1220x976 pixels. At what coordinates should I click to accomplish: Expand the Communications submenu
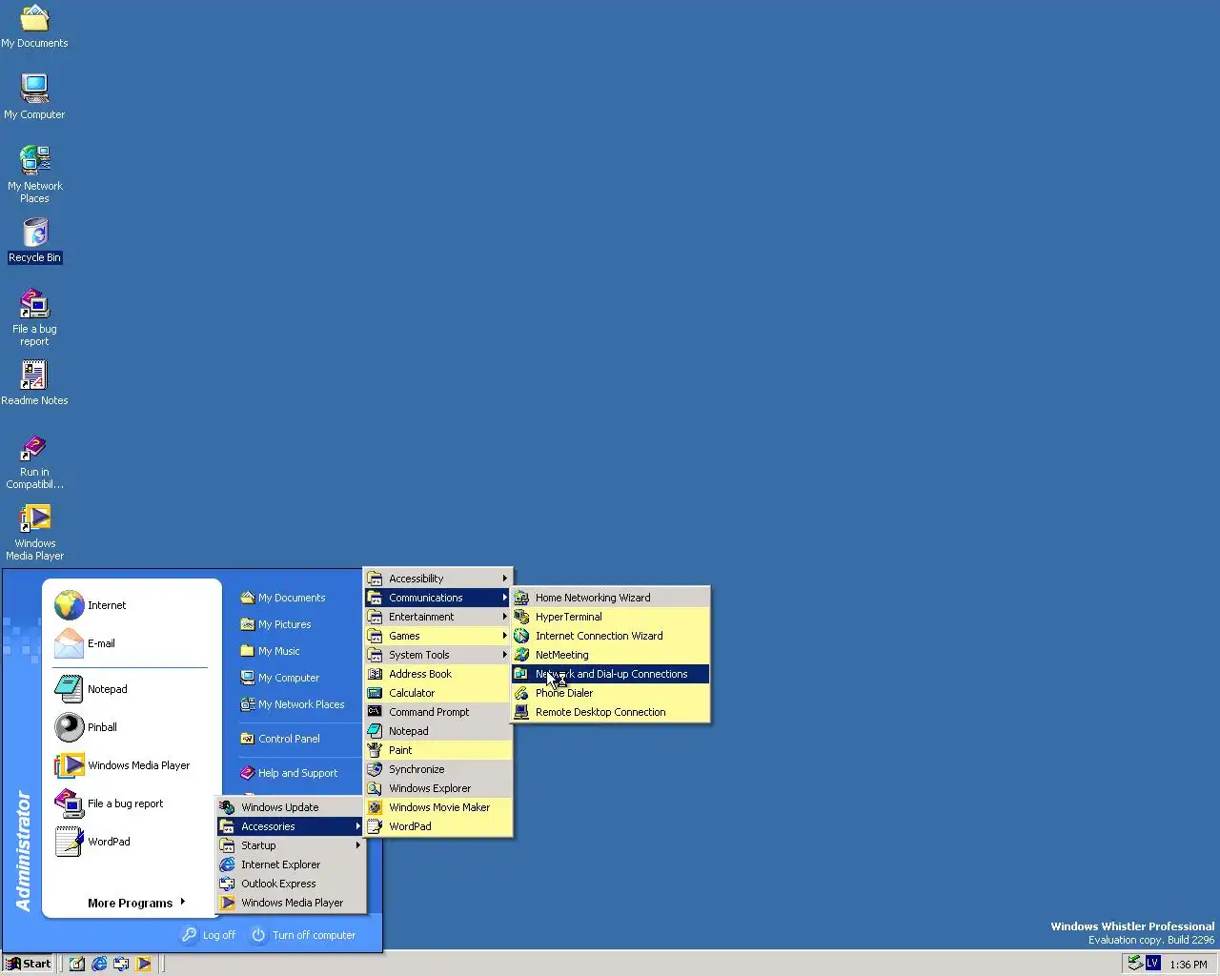[438, 598]
